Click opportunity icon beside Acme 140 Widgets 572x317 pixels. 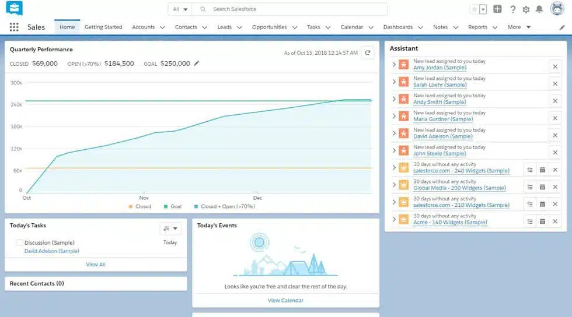coord(403,219)
